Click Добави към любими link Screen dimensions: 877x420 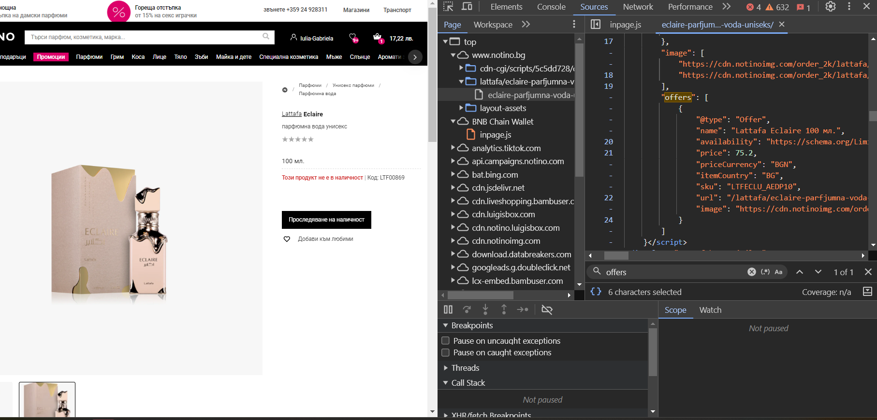point(325,239)
